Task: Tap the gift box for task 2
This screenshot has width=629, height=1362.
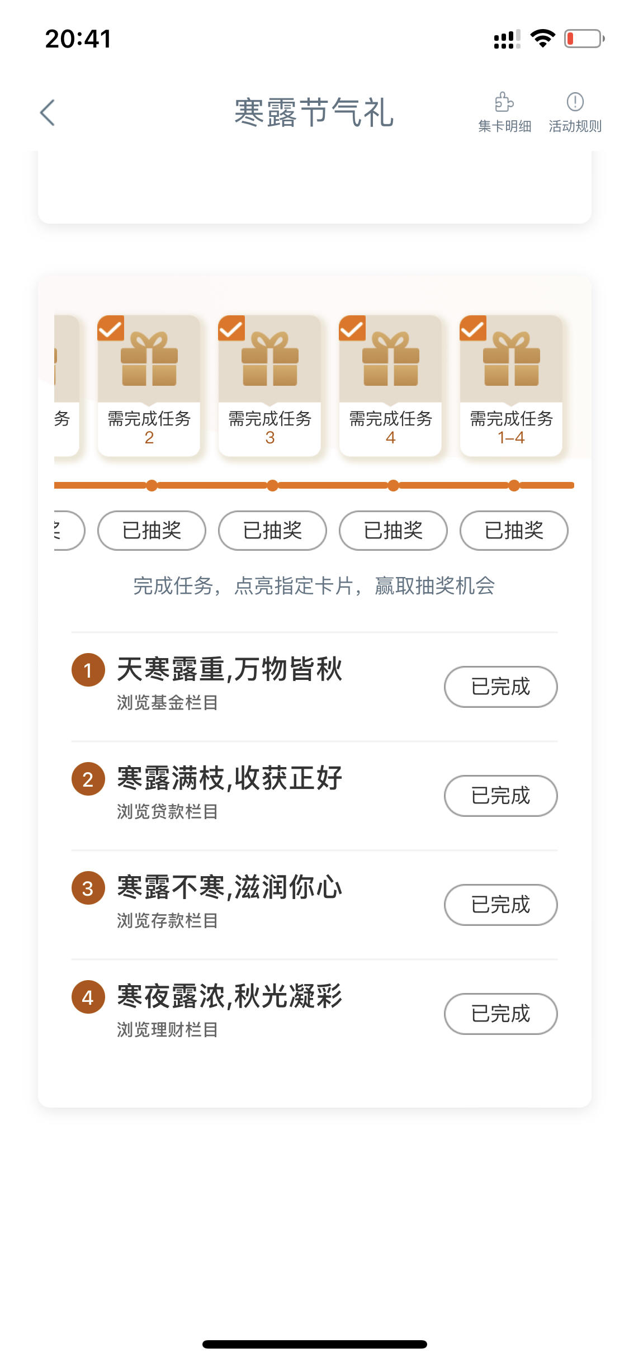Action: click(149, 358)
